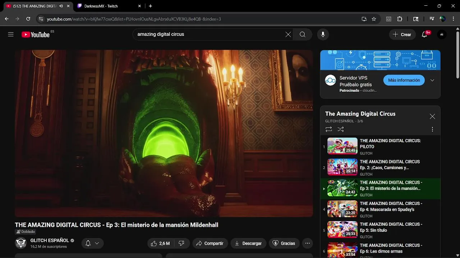The image size is (460, 258).
Task: Open the playlist three-dot menu
Action: pyautogui.click(x=432, y=129)
